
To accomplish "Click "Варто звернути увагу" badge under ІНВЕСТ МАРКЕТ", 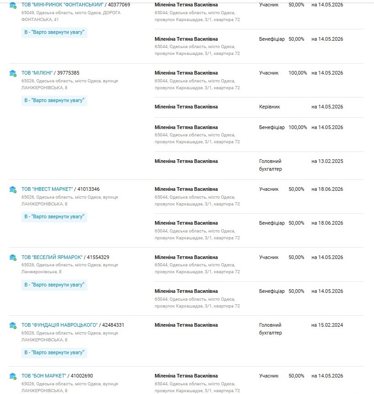I will tap(54, 216).
